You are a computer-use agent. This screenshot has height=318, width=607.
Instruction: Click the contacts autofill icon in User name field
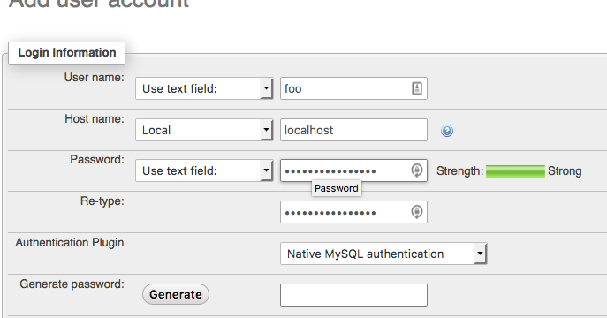coord(416,88)
